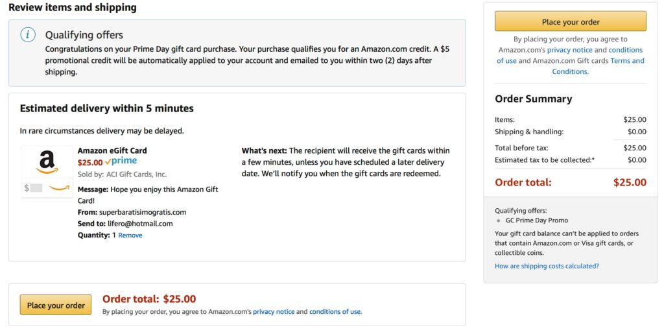Image resolution: width=664 pixels, height=332 pixels.
Task: Click the info icon beside Qualifying offers
Action: 28,35
